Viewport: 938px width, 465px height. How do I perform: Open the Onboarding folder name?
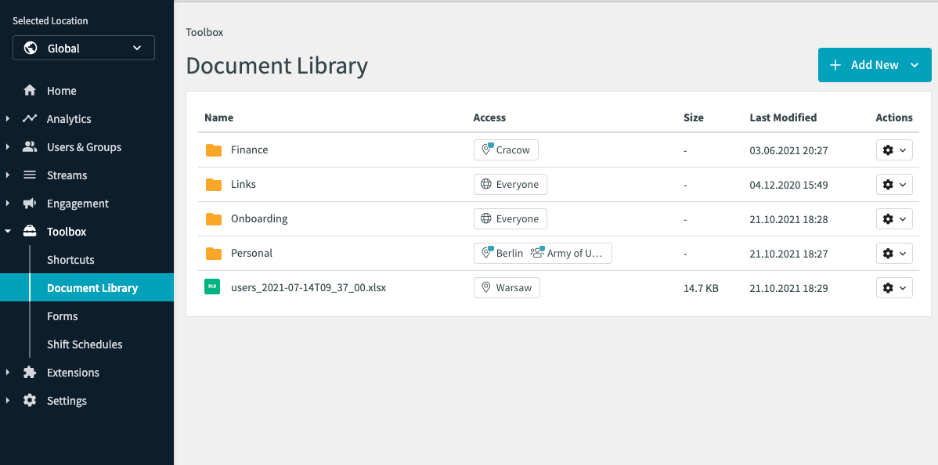click(259, 218)
